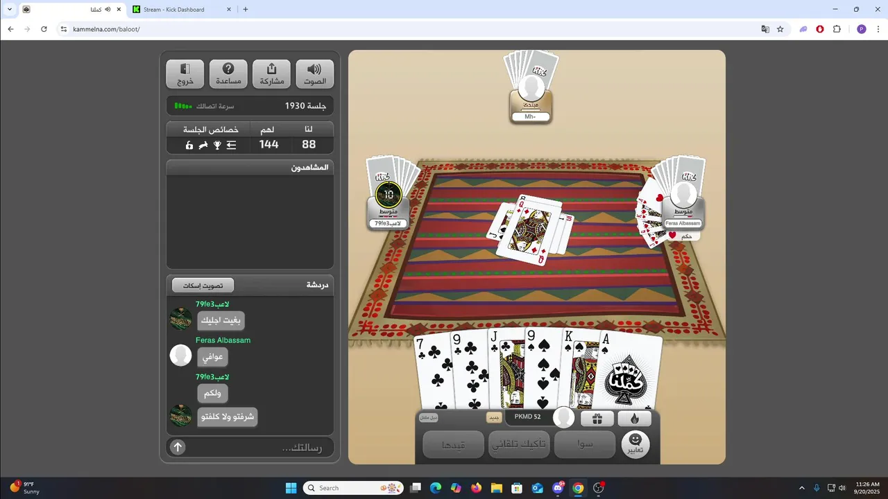888x499 pixels.
Task: Open Windows Start menu
Action: point(291,488)
